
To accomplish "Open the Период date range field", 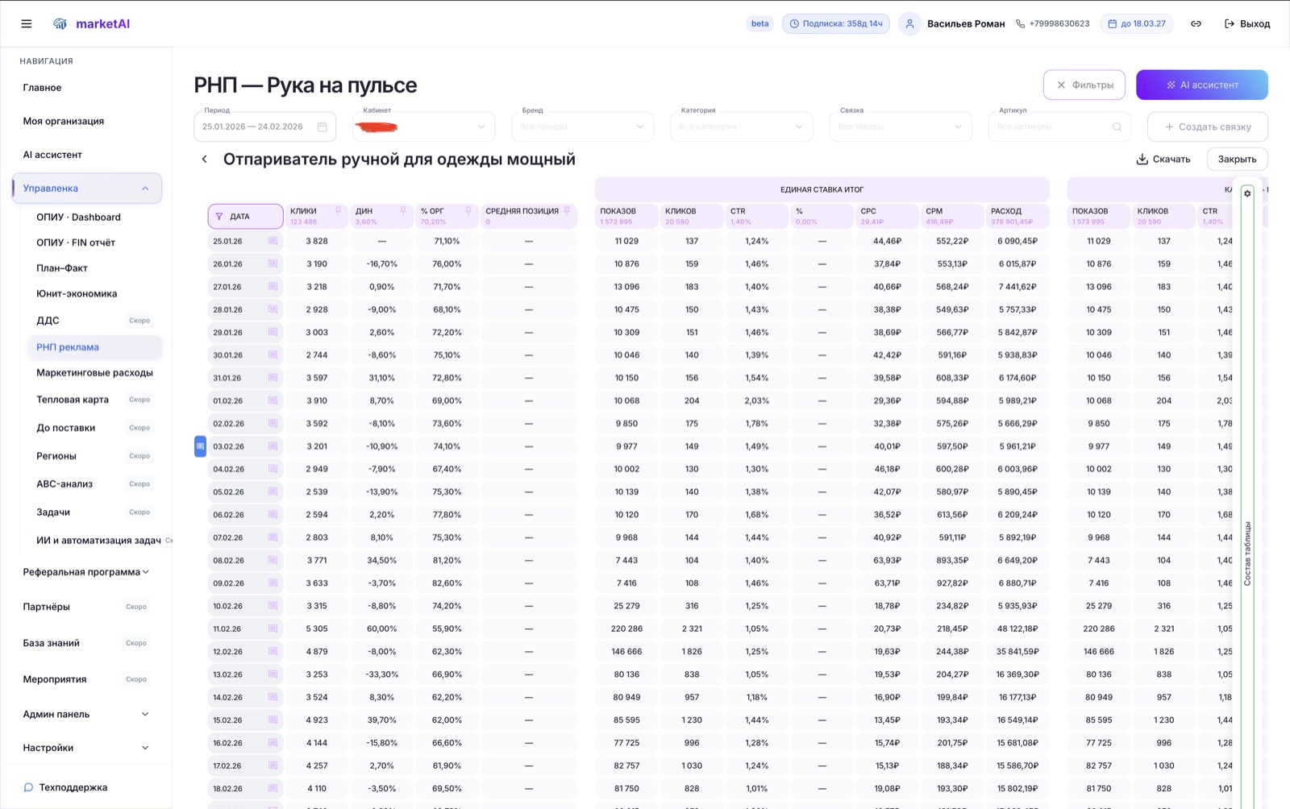I will point(265,127).
